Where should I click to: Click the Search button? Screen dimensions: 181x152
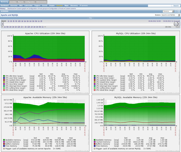tap(176, 6)
